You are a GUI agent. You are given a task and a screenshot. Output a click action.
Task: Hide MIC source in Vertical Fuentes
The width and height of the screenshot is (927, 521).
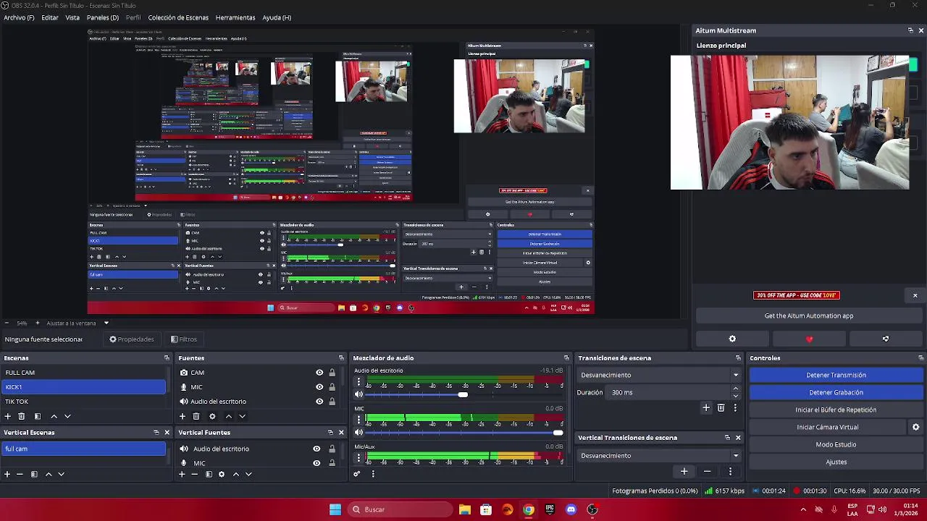tap(316, 463)
